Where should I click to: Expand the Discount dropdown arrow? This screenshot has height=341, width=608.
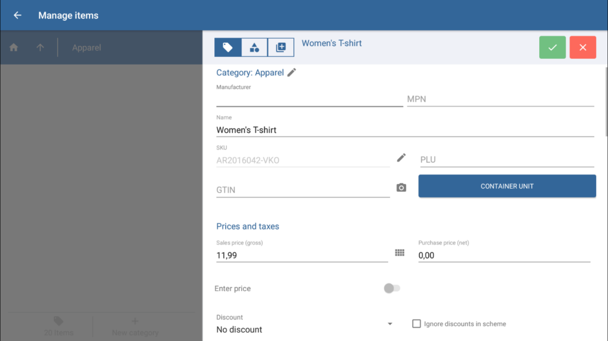[x=390, y=324]
